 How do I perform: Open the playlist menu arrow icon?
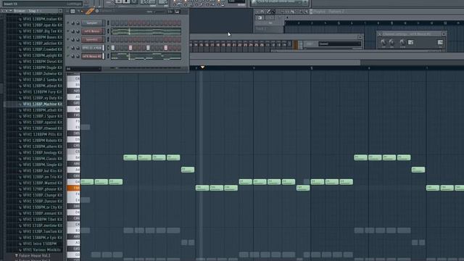coord(257,12)
